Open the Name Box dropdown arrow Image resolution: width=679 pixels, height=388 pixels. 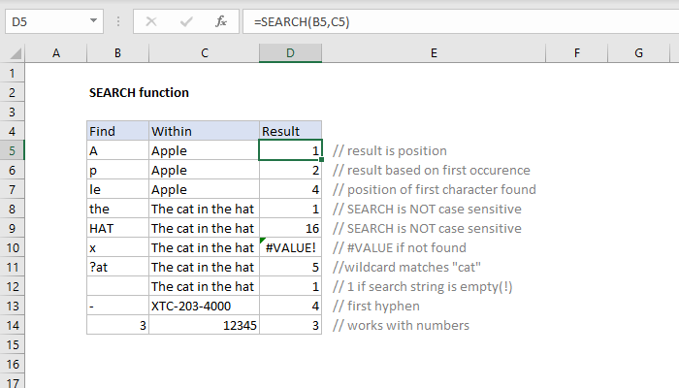(x=93, y=20)
